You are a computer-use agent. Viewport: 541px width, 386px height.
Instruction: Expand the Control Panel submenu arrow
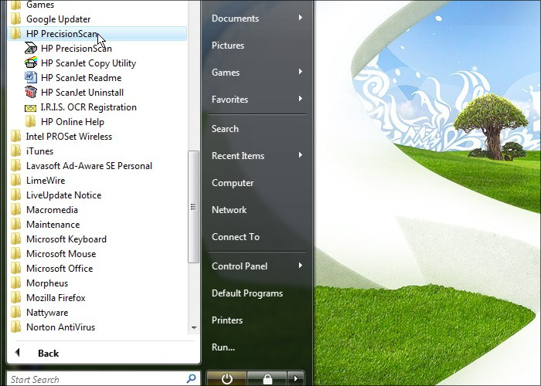[x=301, y=266]
